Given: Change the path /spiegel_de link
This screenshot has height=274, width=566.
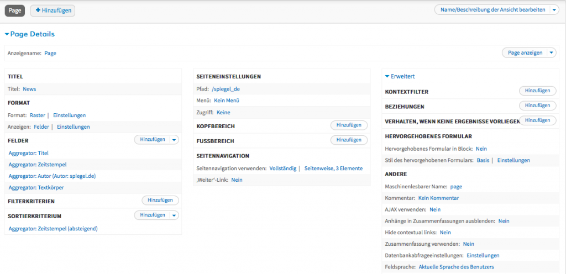Looking at the screenshot, I should click(x=226, y=88).
